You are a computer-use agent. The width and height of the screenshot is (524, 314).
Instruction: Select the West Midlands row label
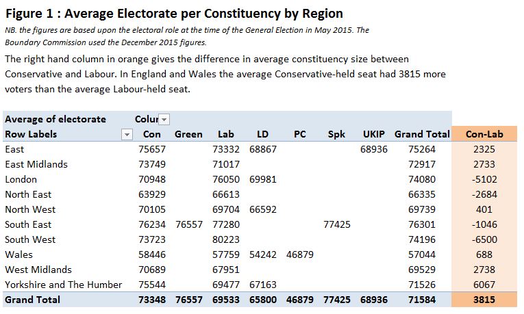coord(38,270)
